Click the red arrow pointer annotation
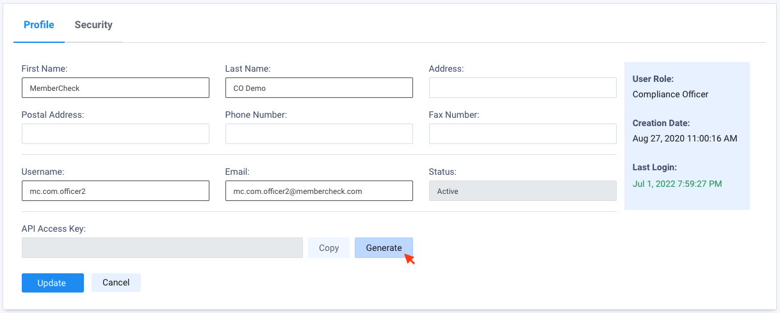Image resolution: width=780 pixels, height=313 pixels. click(409, 259)
